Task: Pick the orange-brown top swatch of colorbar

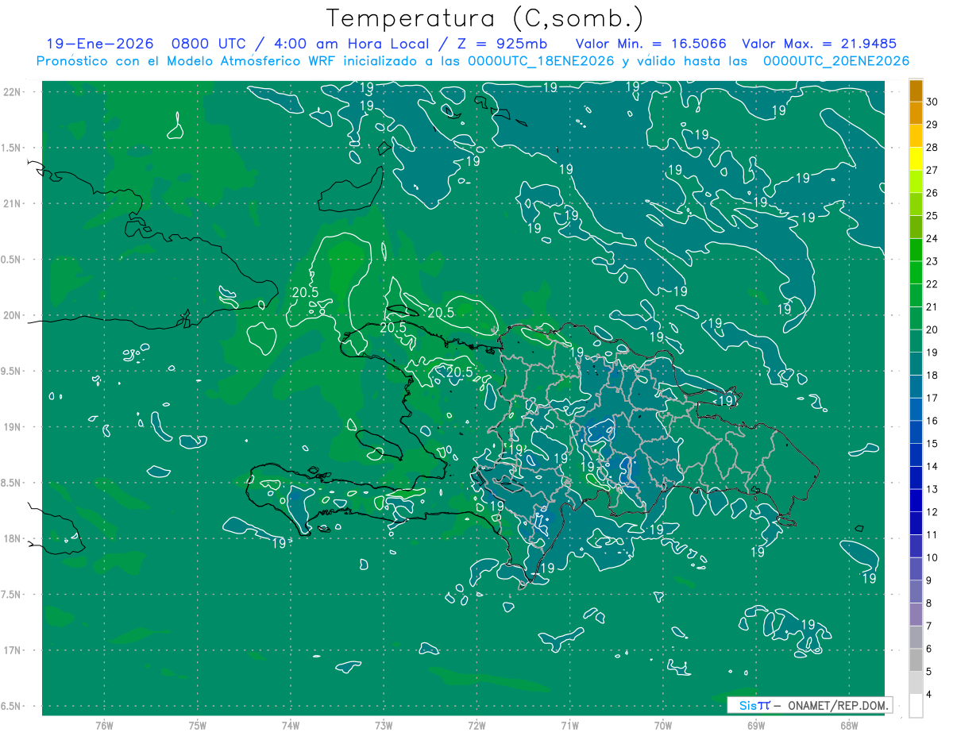Action: [x=916, y=91]
